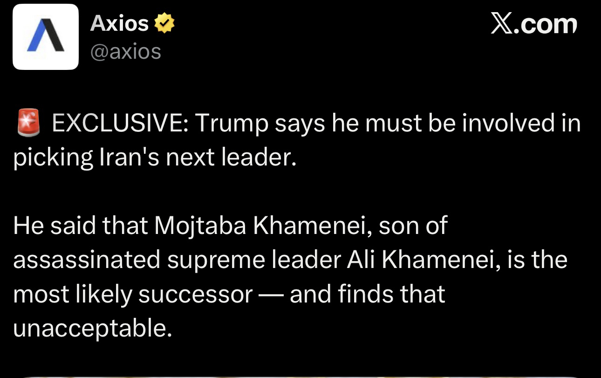Click the word unacceptable at the end

[89, 329]
